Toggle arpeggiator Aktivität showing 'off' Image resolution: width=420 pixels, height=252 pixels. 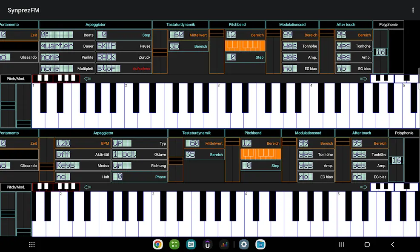[83, 155]
